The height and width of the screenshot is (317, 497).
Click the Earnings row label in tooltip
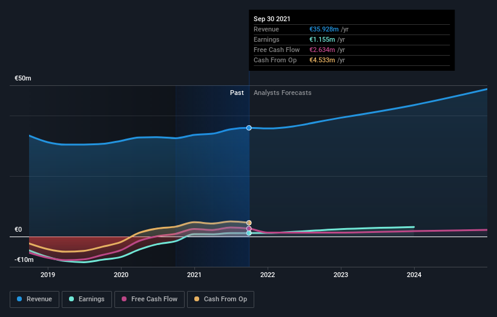266,39
